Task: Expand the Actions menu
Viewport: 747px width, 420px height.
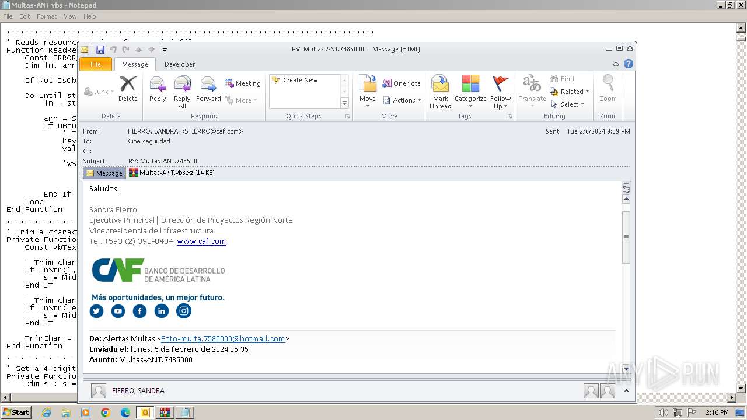Action: 402,100
